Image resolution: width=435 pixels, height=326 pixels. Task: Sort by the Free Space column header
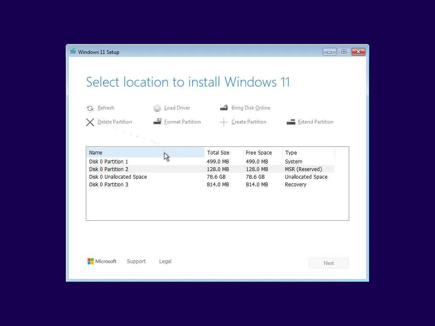tap(263, 153)
